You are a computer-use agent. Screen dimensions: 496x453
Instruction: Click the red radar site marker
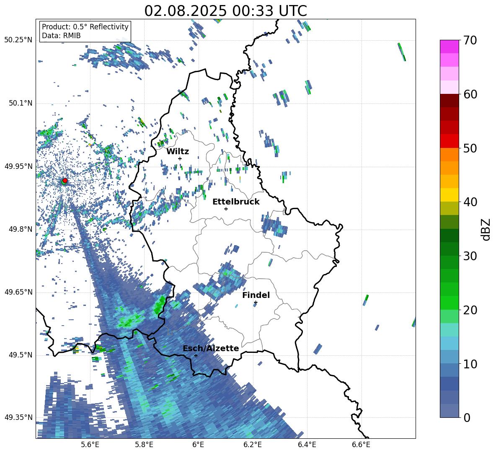pyautogui.click(x=65, y=181)
